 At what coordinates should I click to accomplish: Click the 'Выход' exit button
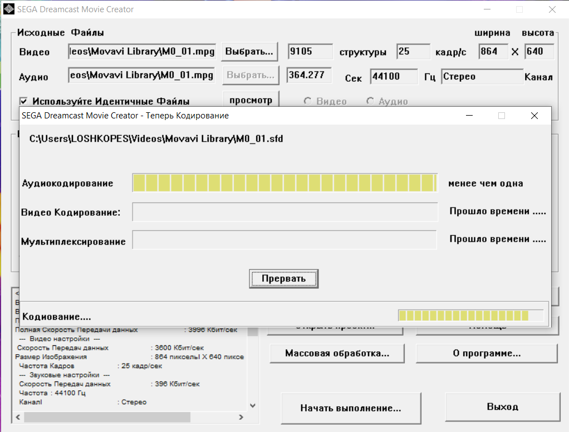click(x=503, y=407)
